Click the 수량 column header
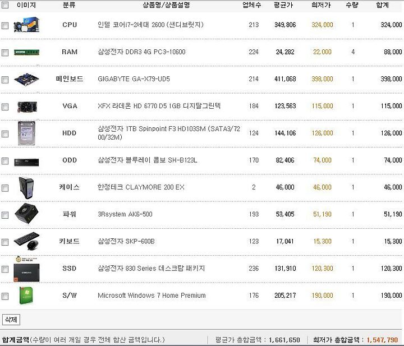Viewport: 404px width, 346px height. click(352, 5)
